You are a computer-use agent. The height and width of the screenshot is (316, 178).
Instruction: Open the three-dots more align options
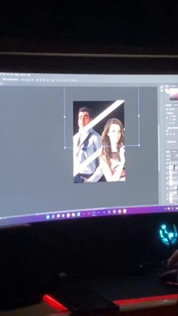[x=52, y=80]
